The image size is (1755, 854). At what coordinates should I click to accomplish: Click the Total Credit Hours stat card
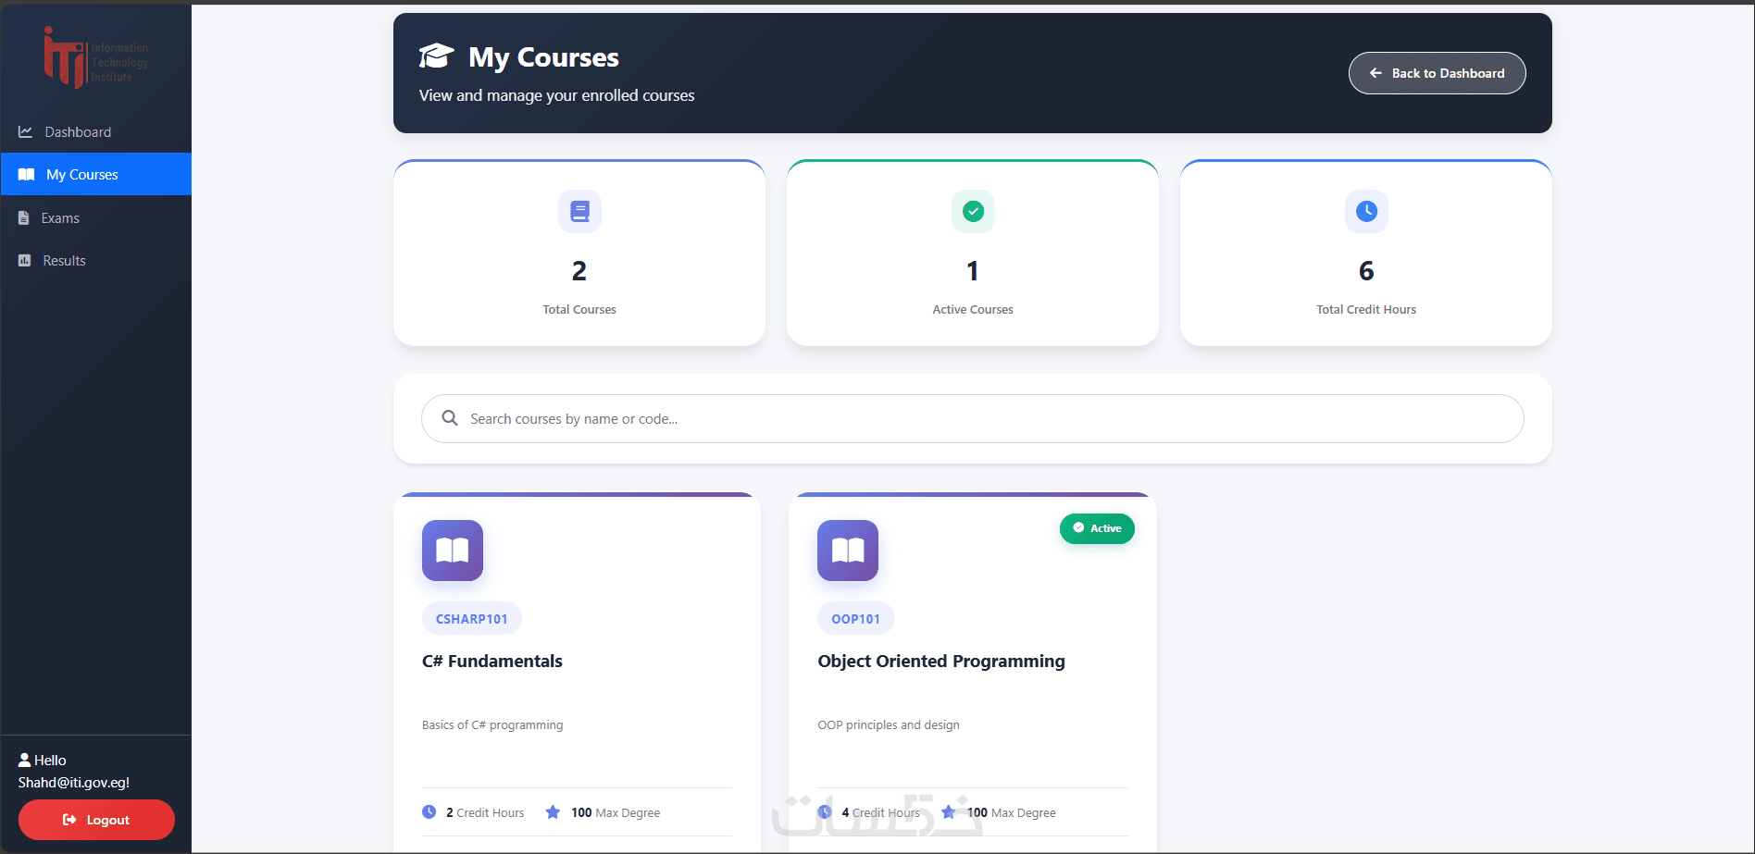tap(1366, 254)
